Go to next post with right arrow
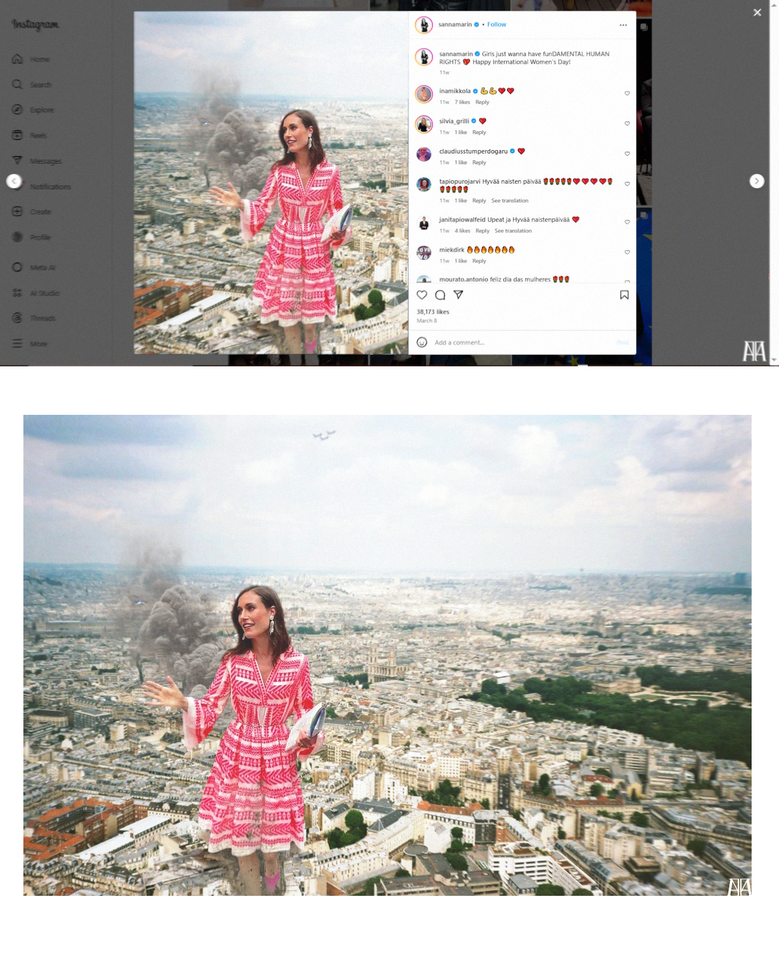This screenshot has width=779, height=970. point(756,181)
